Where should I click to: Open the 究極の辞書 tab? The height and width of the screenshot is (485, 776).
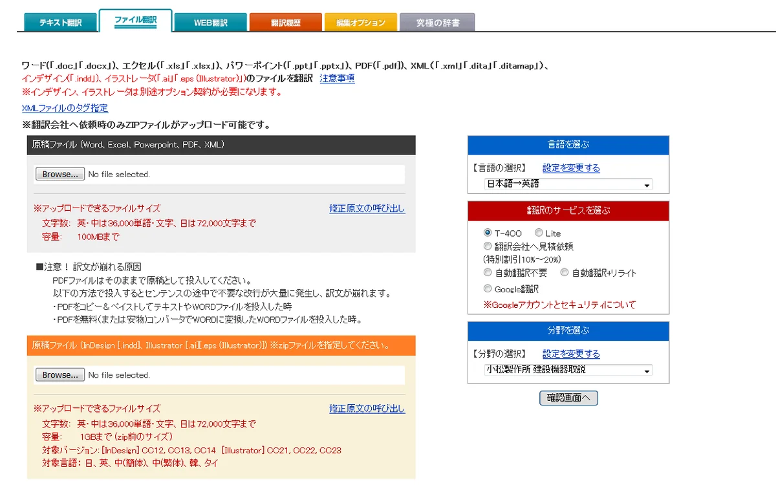point(437,23)
